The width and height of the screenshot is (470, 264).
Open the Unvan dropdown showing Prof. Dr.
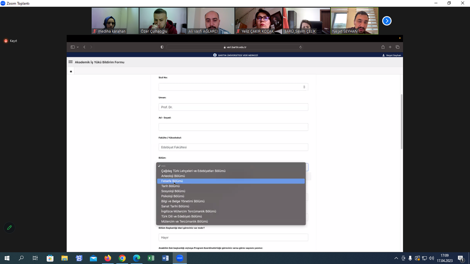point(233,107)
